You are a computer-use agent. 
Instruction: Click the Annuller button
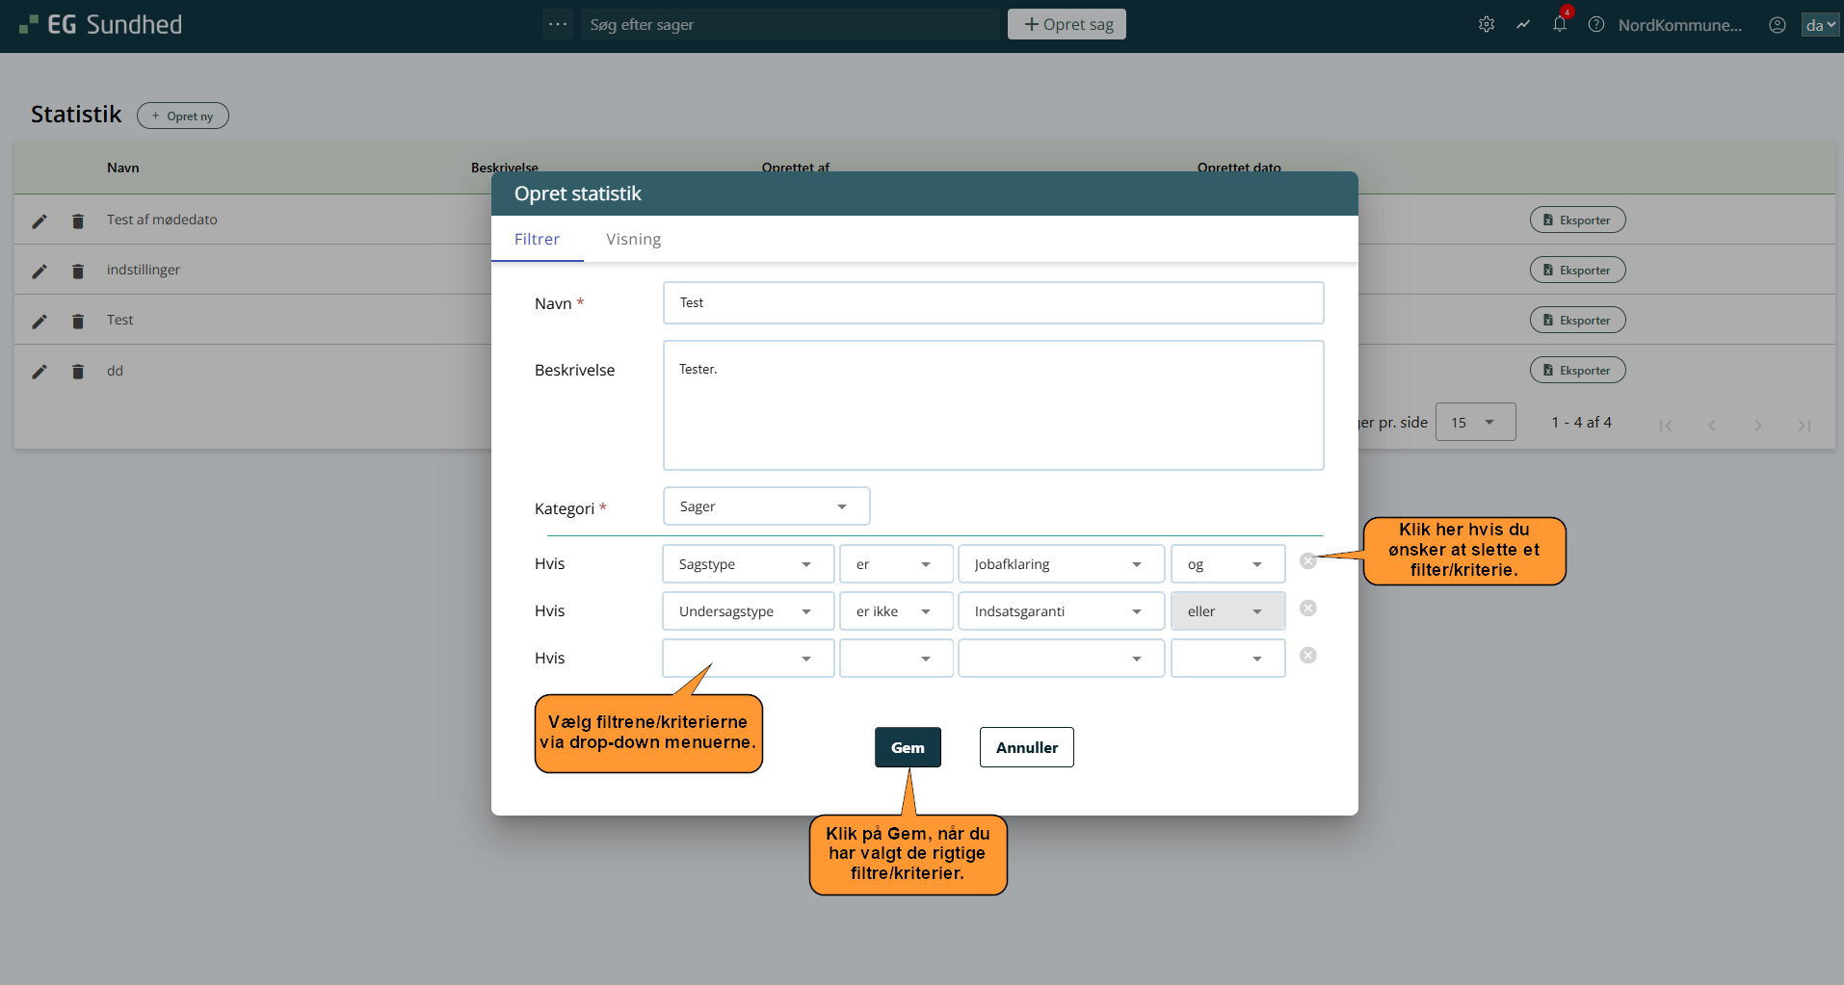pyautogui.click(x=1026, y=747)
